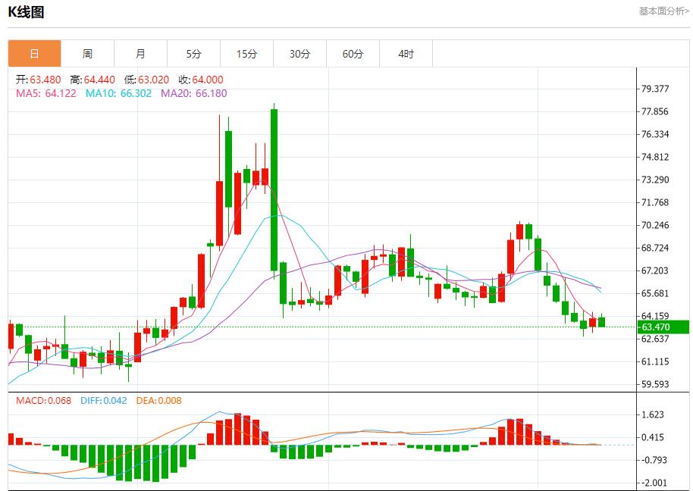Toggle the MA10 moving average line

pyautogui.click(x=104, y=94)
